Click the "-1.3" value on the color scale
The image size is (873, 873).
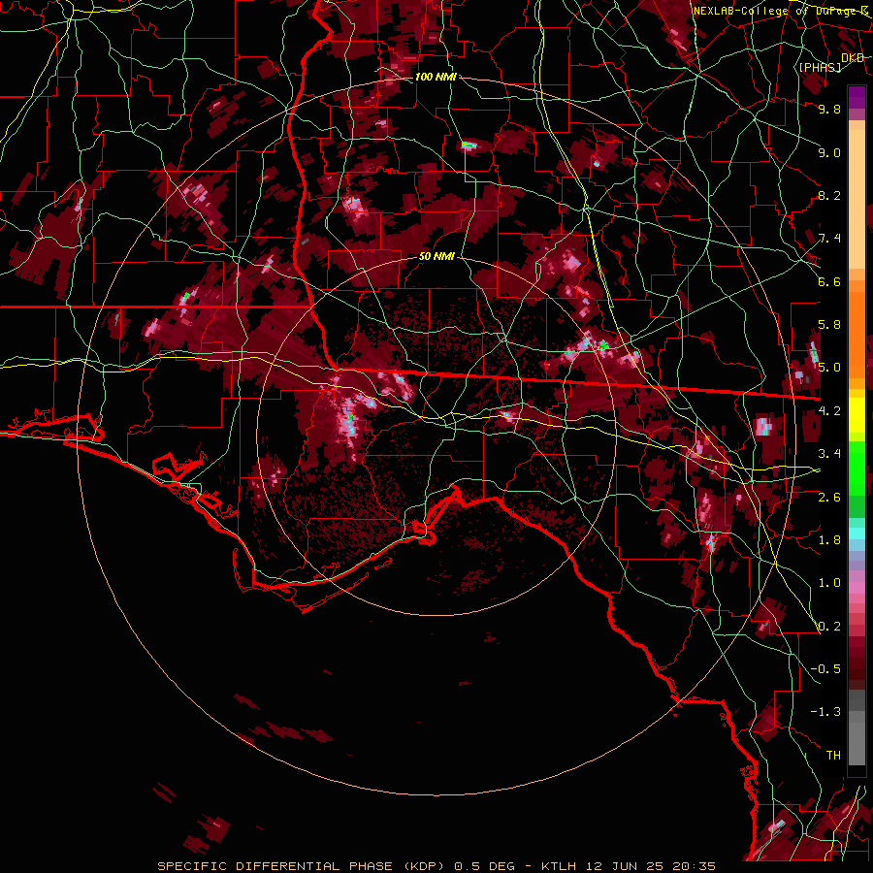[825, 712]
